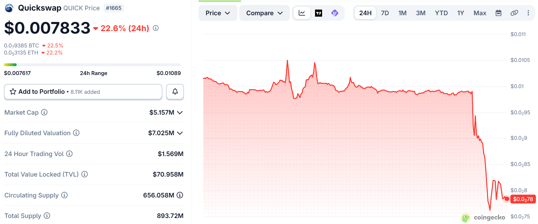Click the 8.11K added text
This screenshot has width=538, height=224.
(x=85, y=92)
